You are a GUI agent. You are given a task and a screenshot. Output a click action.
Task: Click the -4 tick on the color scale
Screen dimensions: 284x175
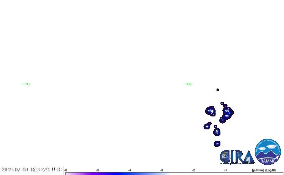pos(130,170)
